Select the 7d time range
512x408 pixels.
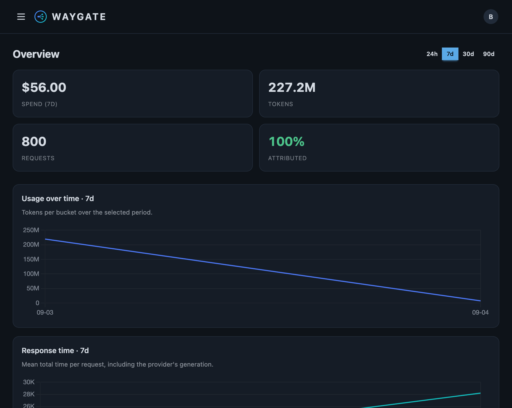tap(450, 54)
